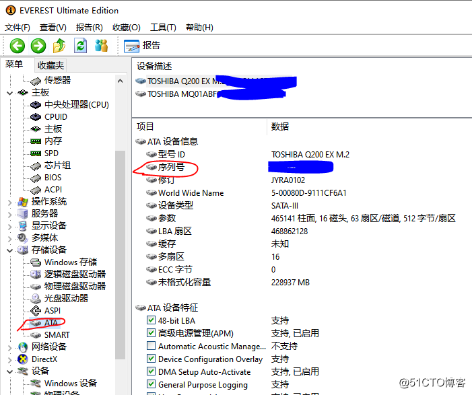Collapse the 存储设备 tree node
This screenshot has height=395, width=472.
pos(9,250)
